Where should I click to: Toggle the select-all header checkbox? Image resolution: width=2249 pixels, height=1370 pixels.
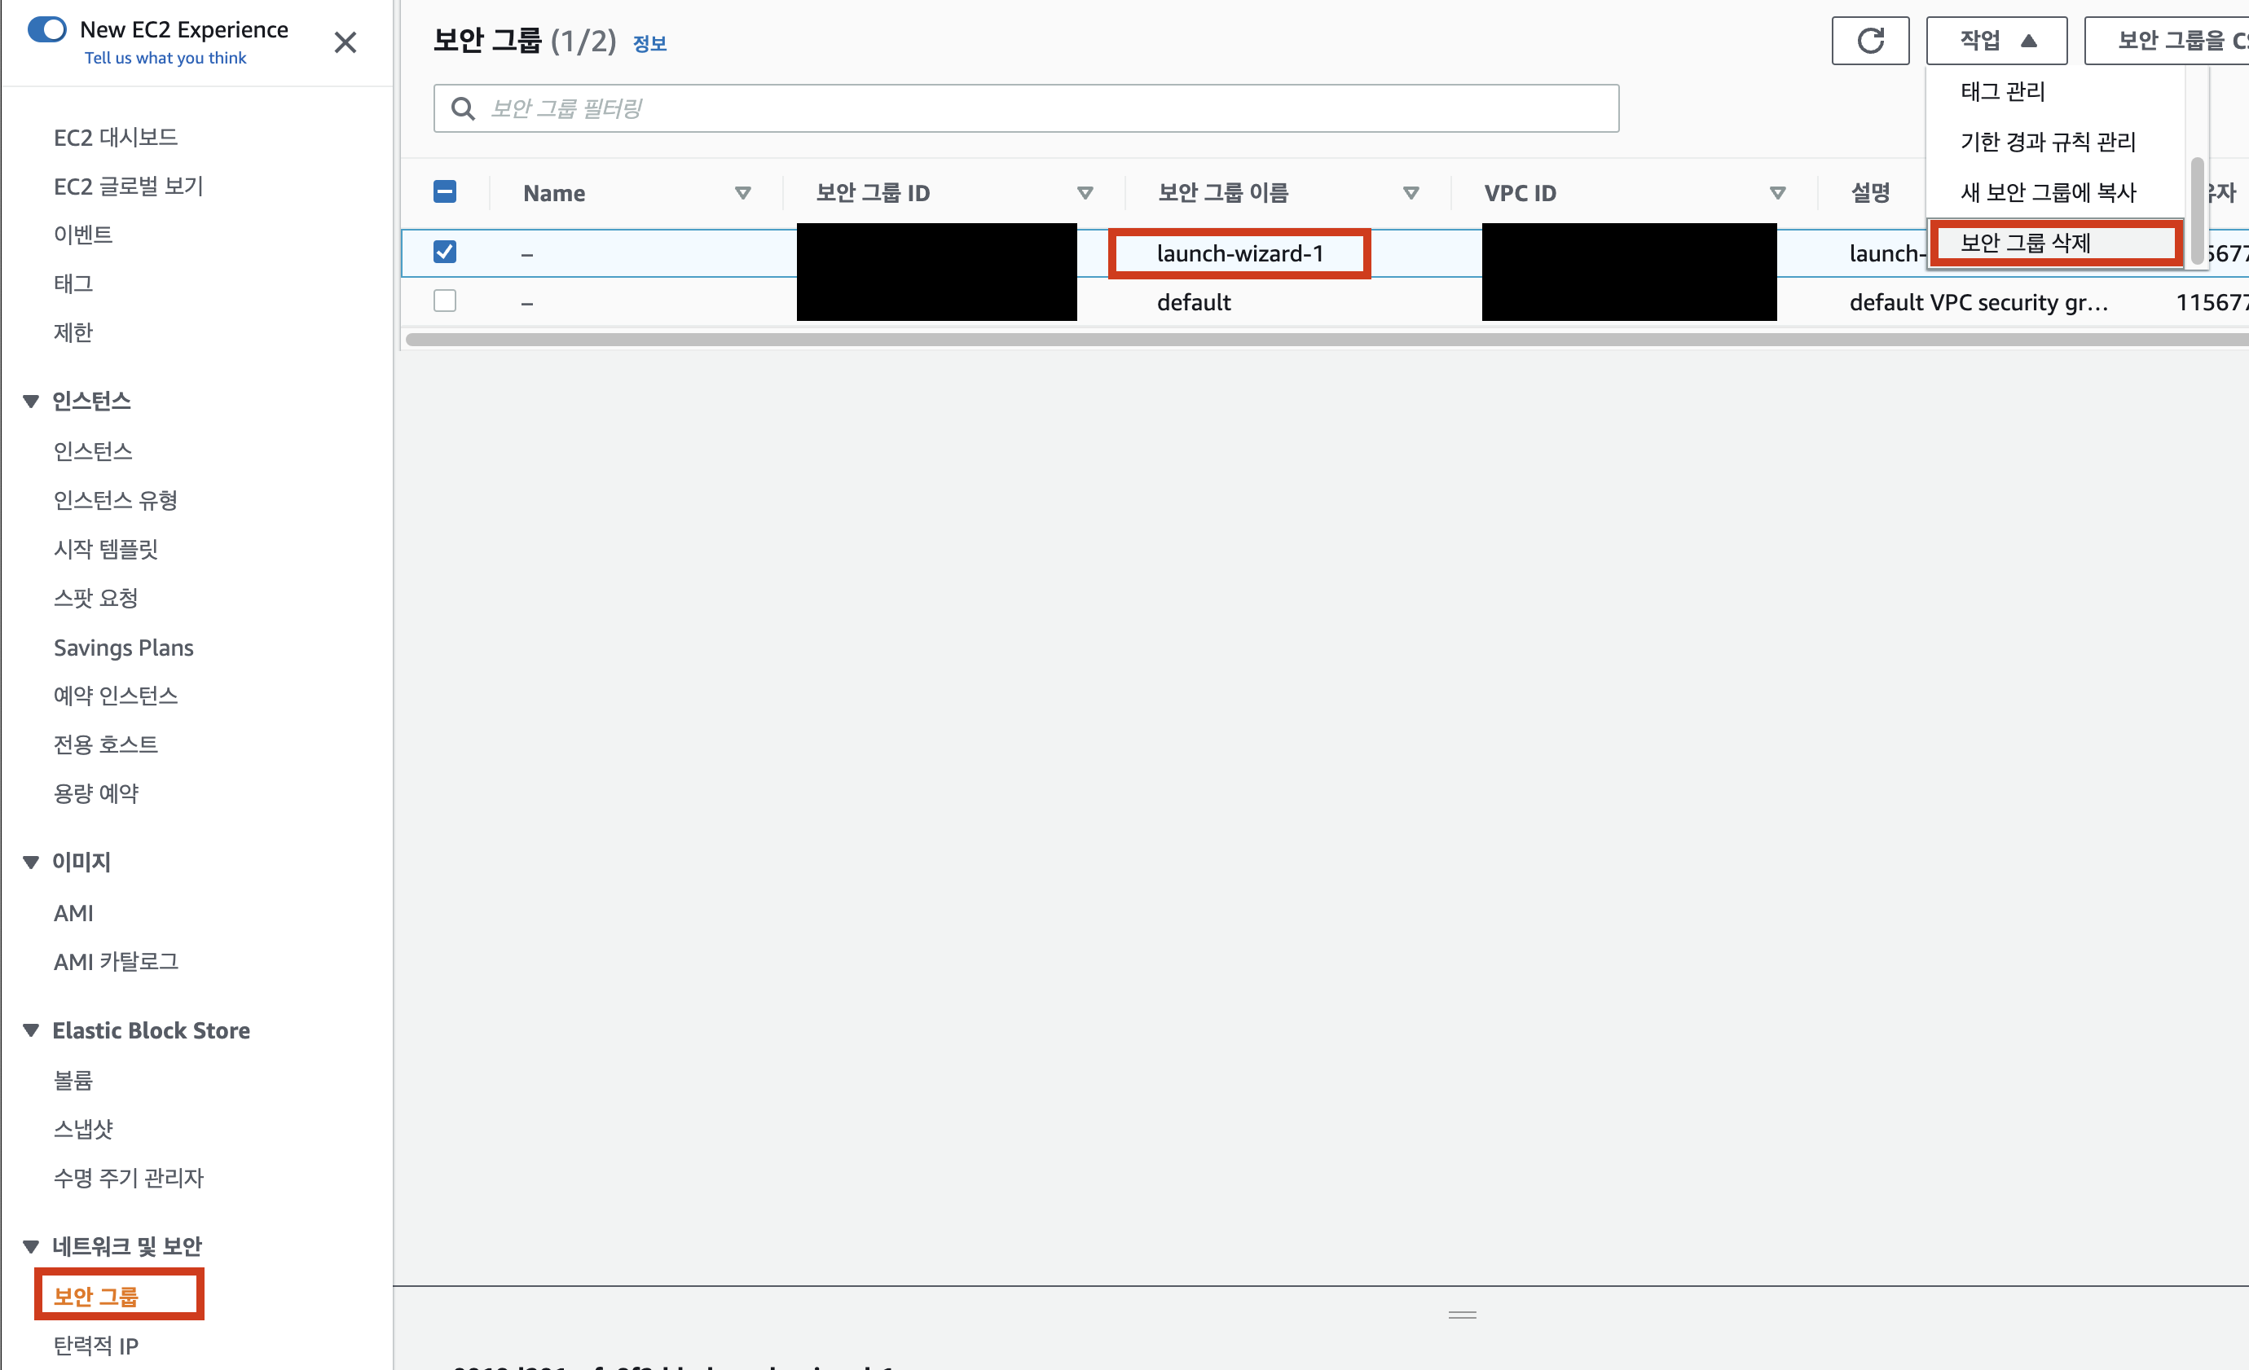(445, 191)
